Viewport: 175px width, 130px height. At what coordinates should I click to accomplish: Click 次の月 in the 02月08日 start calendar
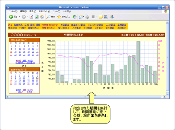click(x=31, y=63)
